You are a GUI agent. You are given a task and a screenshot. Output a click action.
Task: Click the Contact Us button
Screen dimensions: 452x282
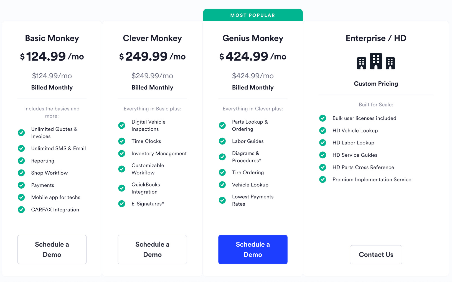click(x=376, y=254)
